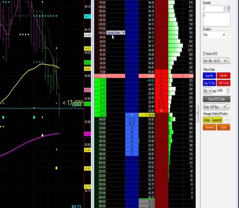Select Cancel Order from the context menu
The image size is (239, 208).
click(115, 33)
